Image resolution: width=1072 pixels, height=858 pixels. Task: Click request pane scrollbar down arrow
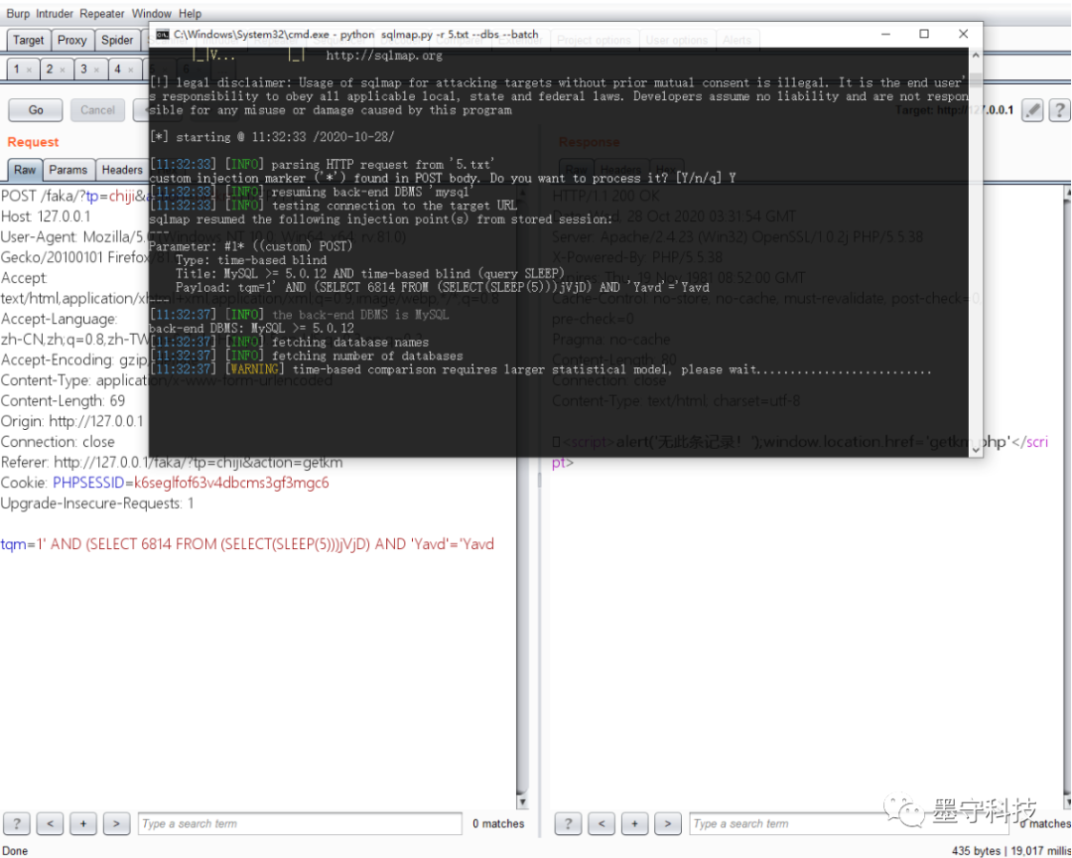click(x=522, y=801)
